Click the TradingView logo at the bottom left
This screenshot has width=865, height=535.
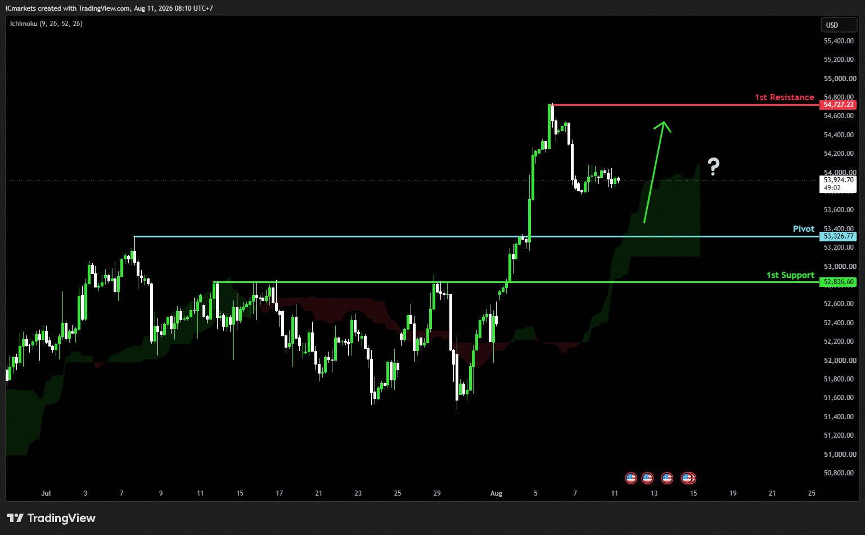[x=51, y=518]
